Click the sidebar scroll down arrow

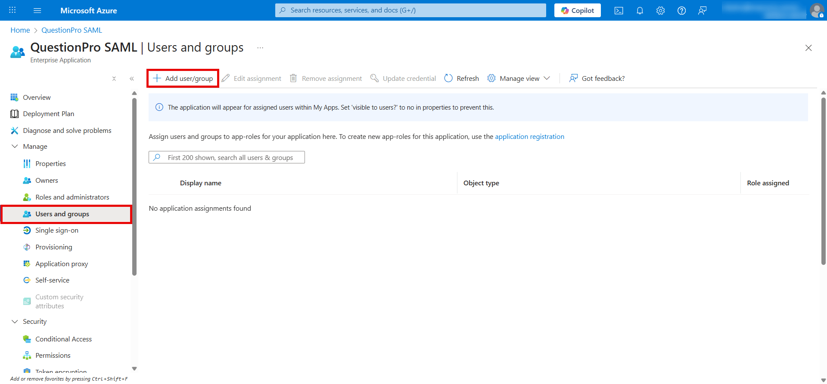[x=134, y=369]
